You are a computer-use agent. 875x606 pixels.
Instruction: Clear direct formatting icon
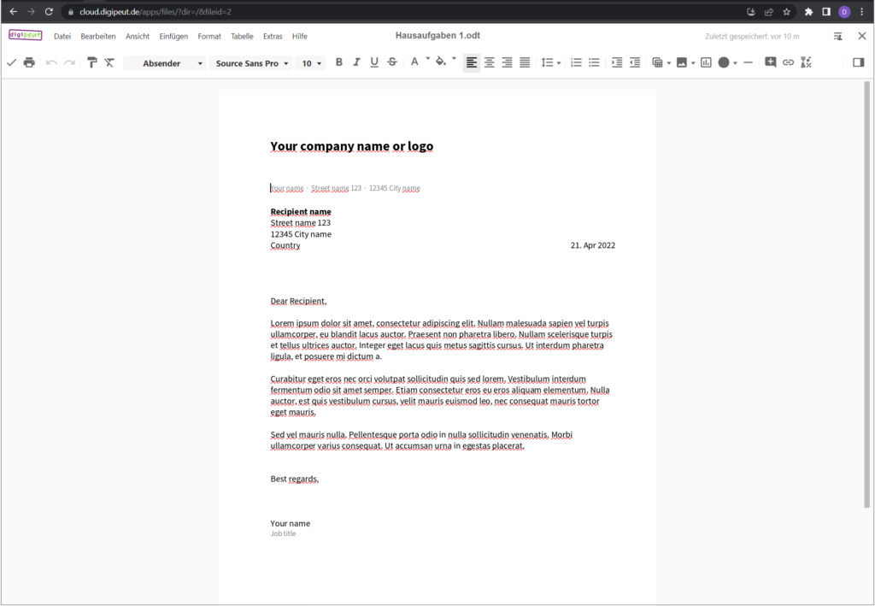pos(109,62)
